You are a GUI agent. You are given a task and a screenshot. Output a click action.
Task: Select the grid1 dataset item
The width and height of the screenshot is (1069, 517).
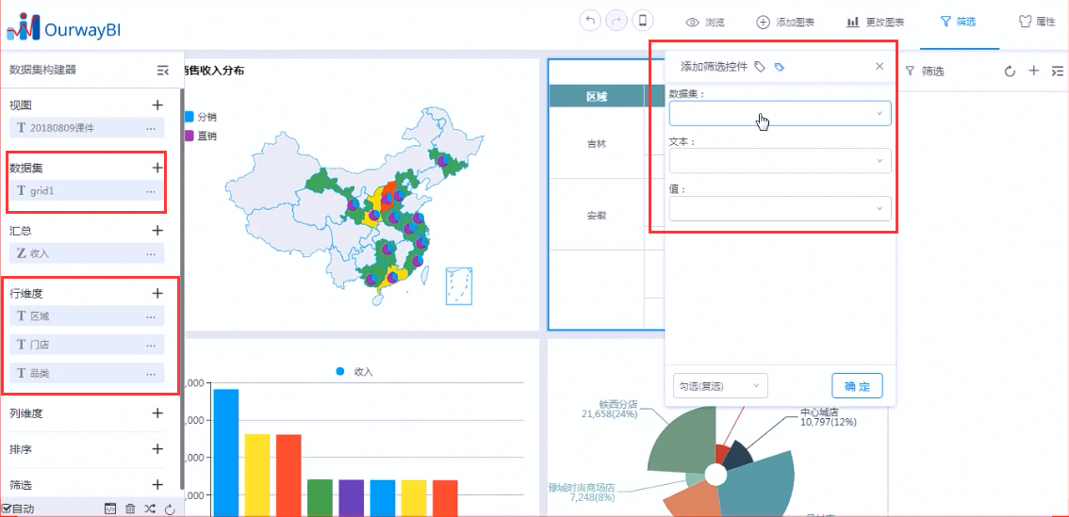(x=87, y=191)
